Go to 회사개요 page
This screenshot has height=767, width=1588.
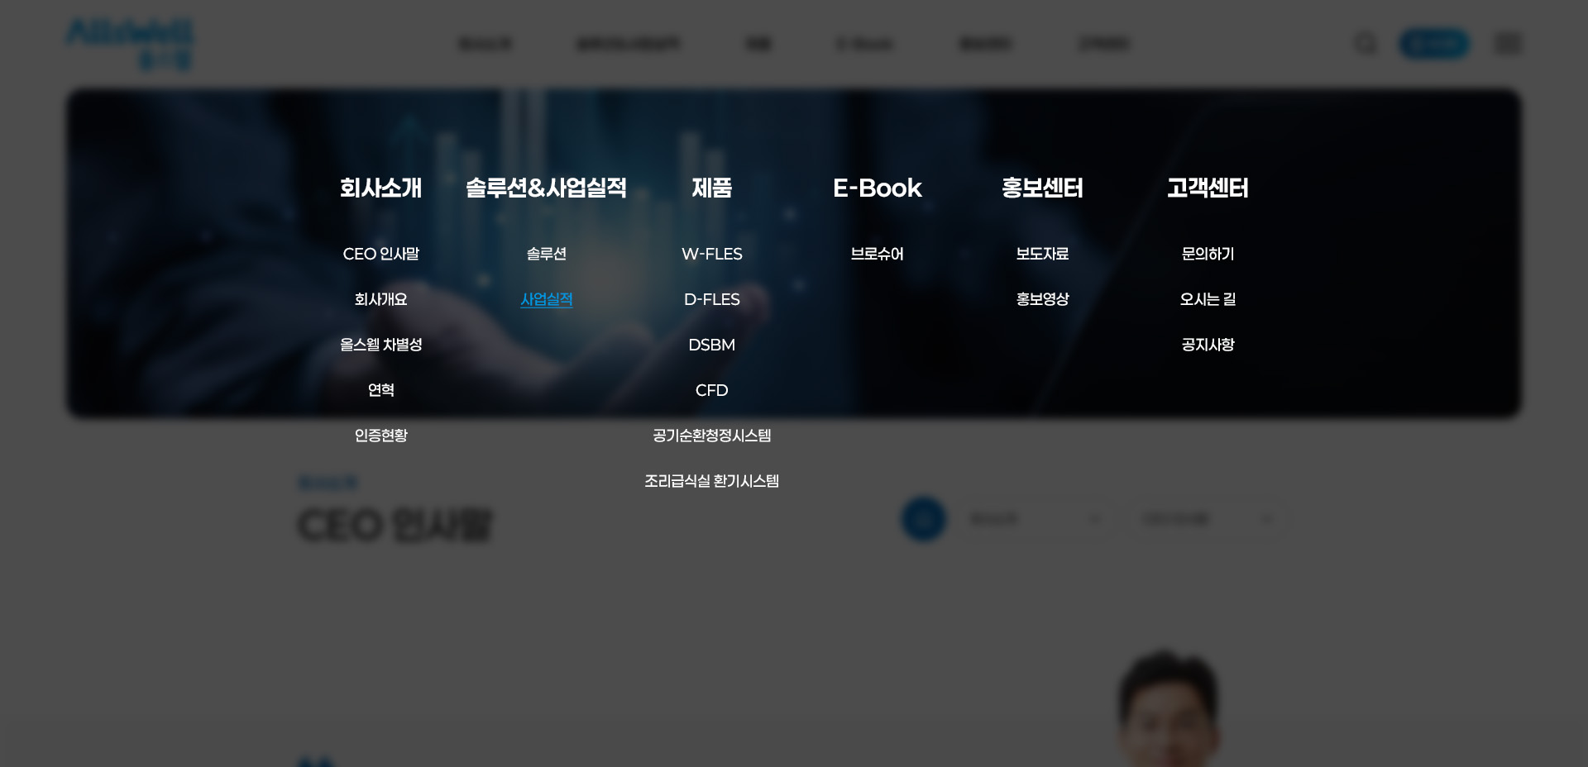click(x=380, y=299)
